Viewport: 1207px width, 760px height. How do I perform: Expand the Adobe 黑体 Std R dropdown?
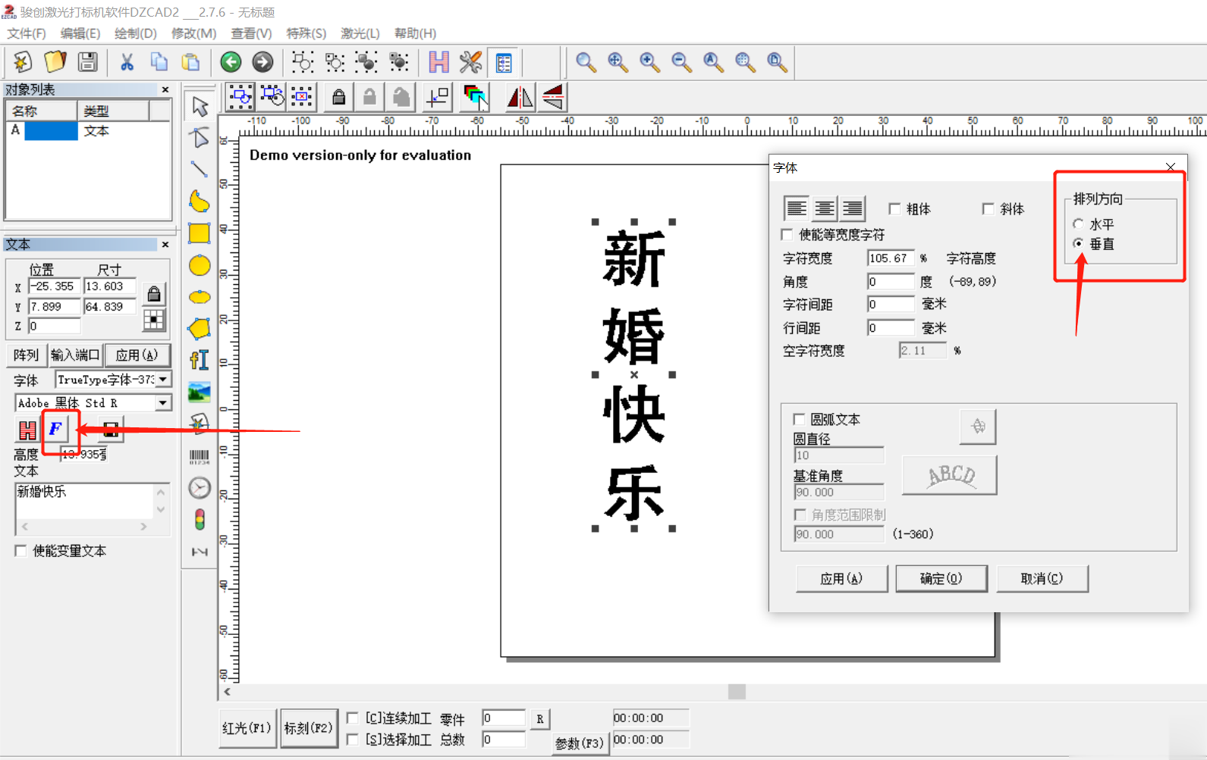(163, 403)
